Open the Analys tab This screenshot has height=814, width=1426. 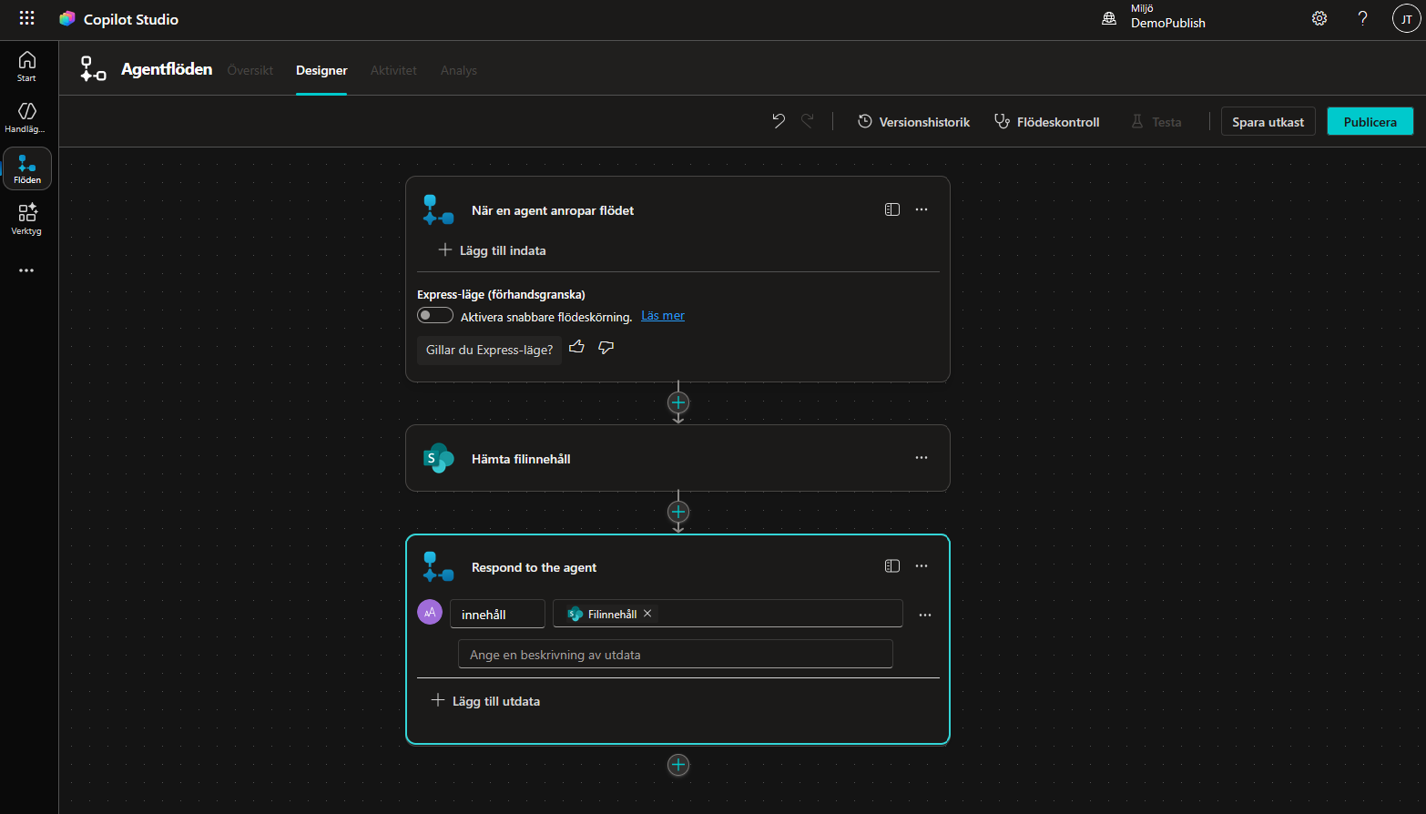pos(459,70)
